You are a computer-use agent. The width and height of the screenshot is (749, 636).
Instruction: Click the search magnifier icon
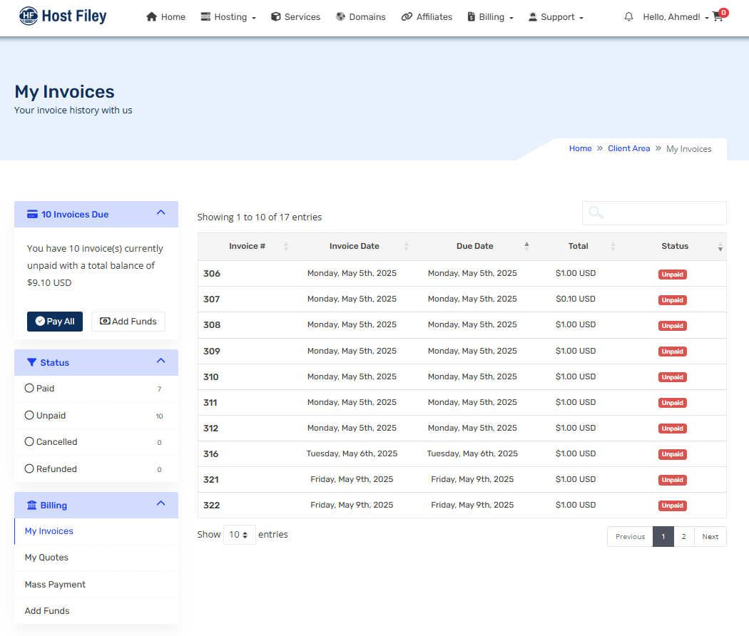[x=596, y=213]
